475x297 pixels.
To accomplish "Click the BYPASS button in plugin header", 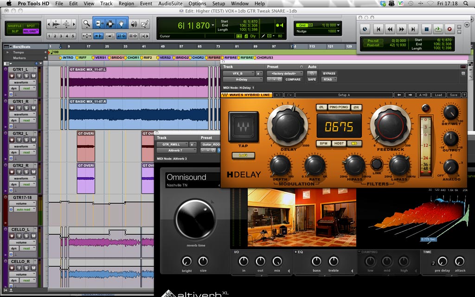I will [x=329, y=73].
